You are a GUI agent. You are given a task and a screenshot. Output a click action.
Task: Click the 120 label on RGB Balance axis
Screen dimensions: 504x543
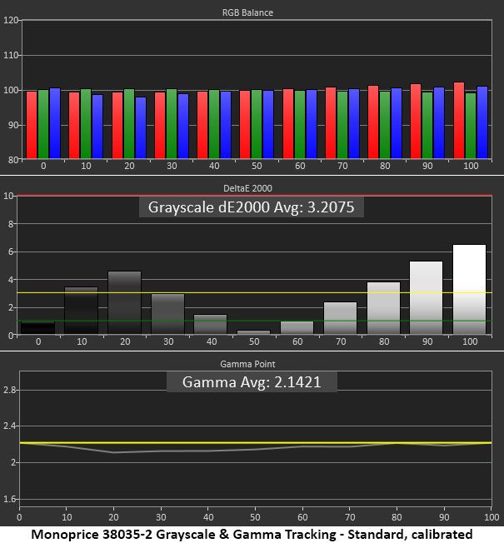pyautogui.click(x=10, y=20)
